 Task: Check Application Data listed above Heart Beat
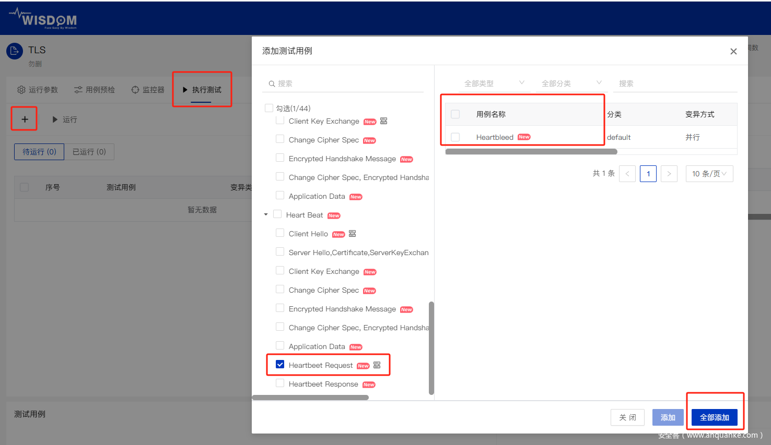tap(280, 196)
